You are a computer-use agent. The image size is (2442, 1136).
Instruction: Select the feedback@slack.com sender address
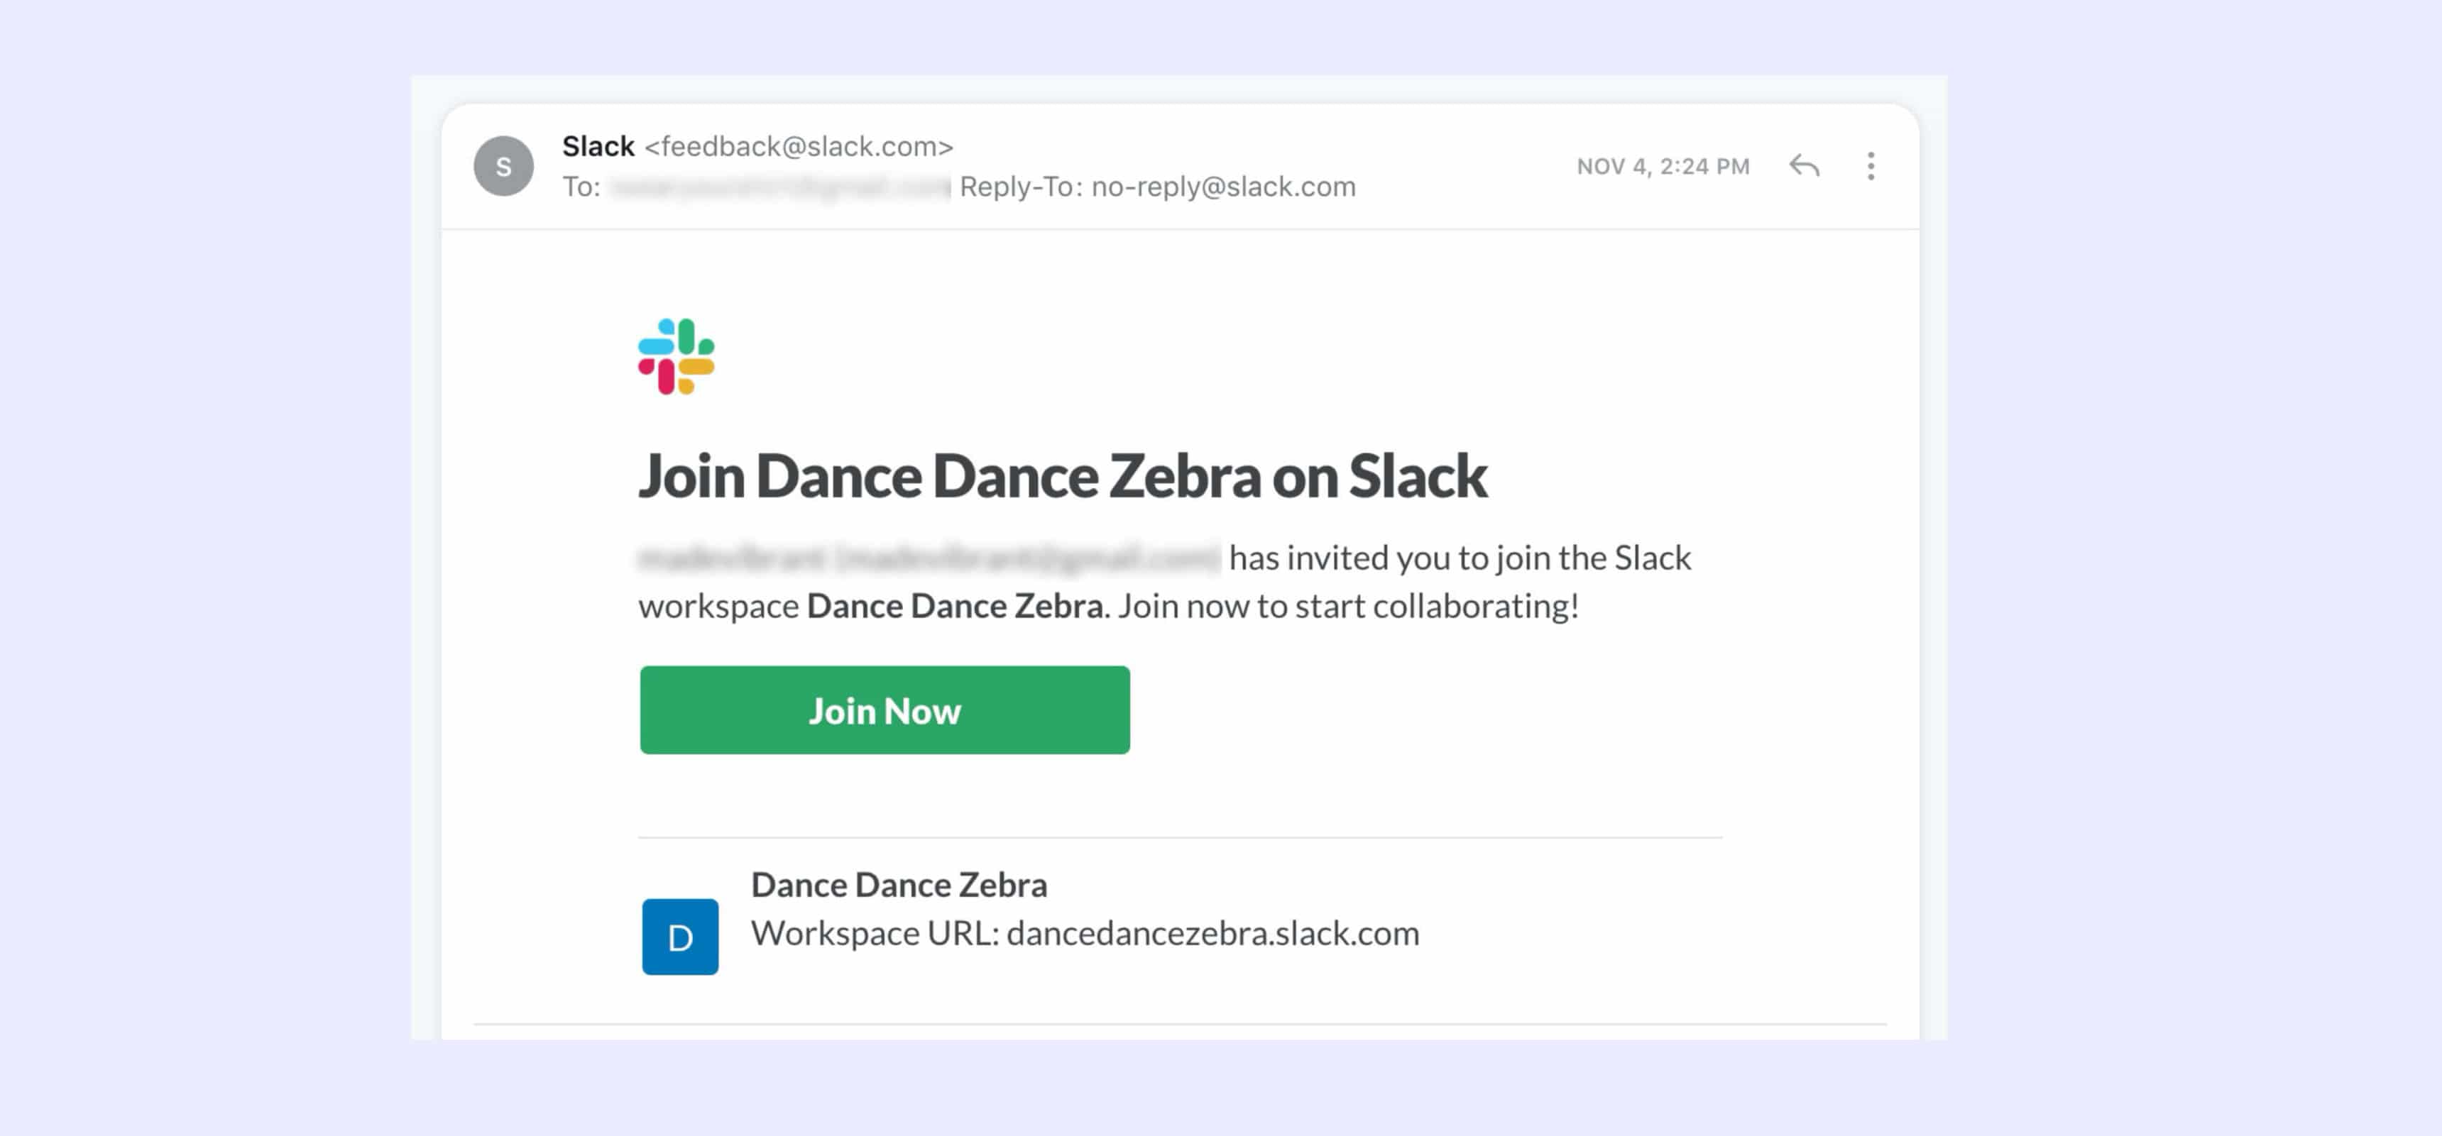point(798,147)
